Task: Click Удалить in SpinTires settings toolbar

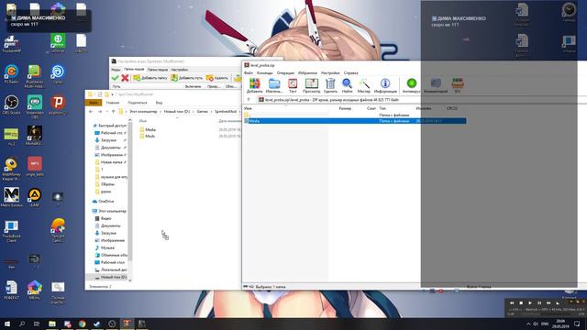Action: (217, 78)
